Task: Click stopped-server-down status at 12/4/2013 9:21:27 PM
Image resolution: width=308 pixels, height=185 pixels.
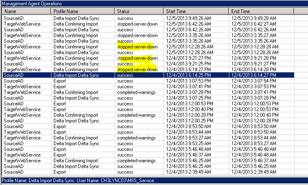Action: (137, 58)
